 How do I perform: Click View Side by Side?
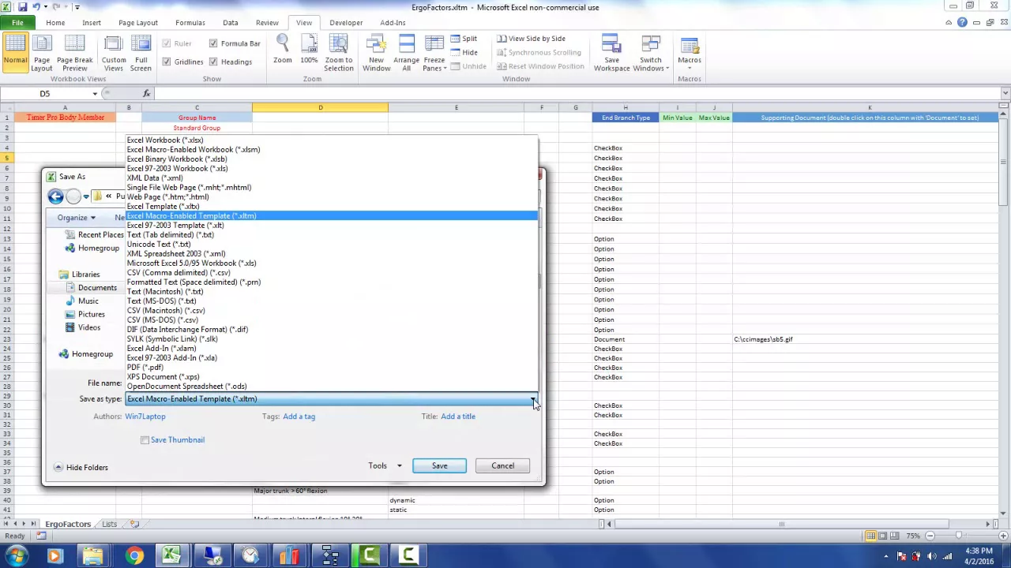(x=531, y=39)
